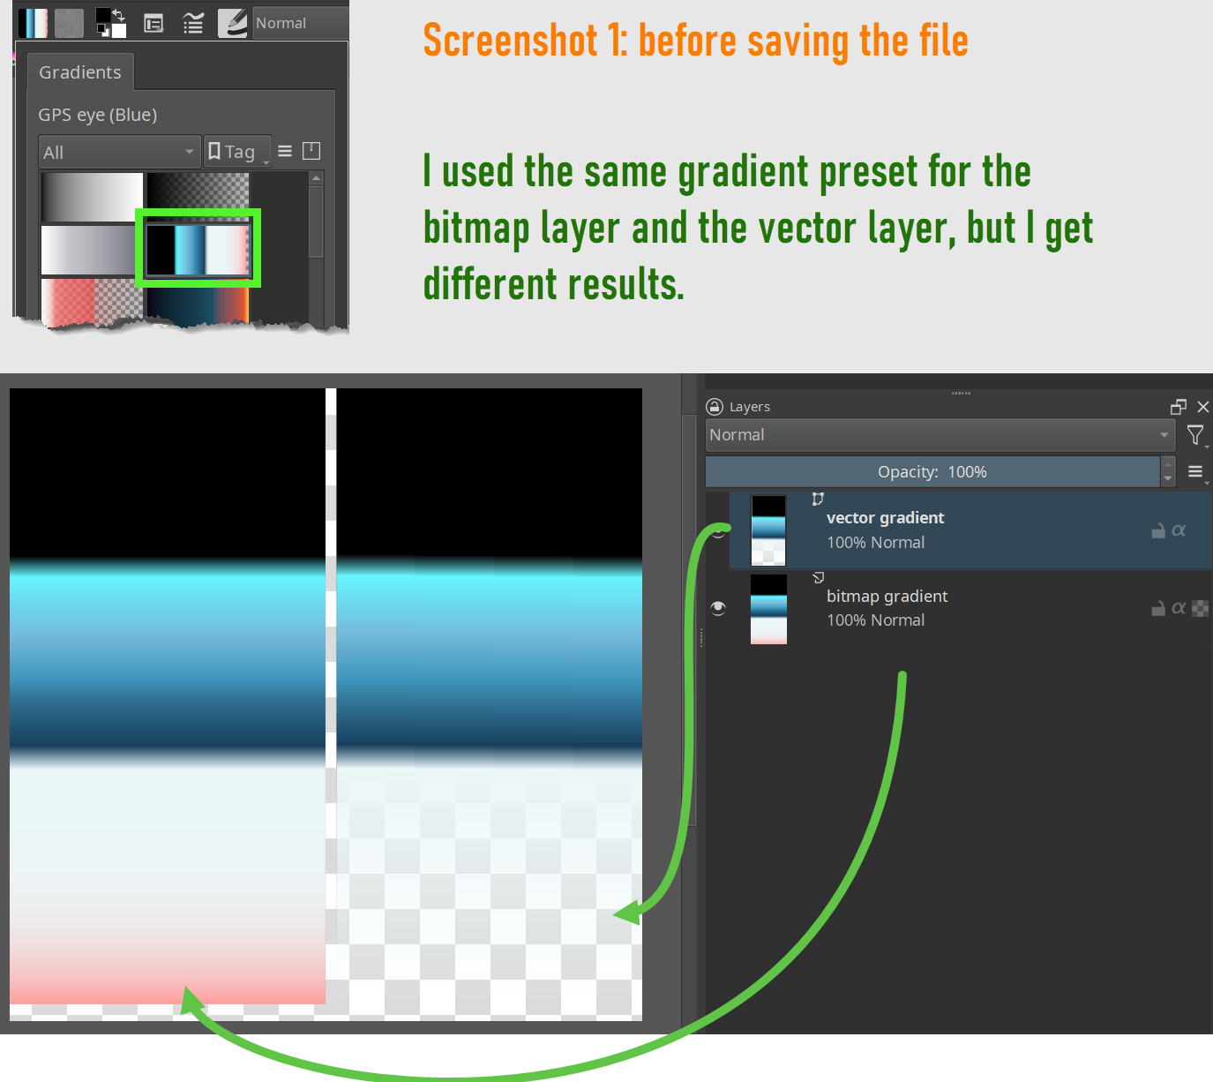Select the white-to-gray gradient preset

92,250
